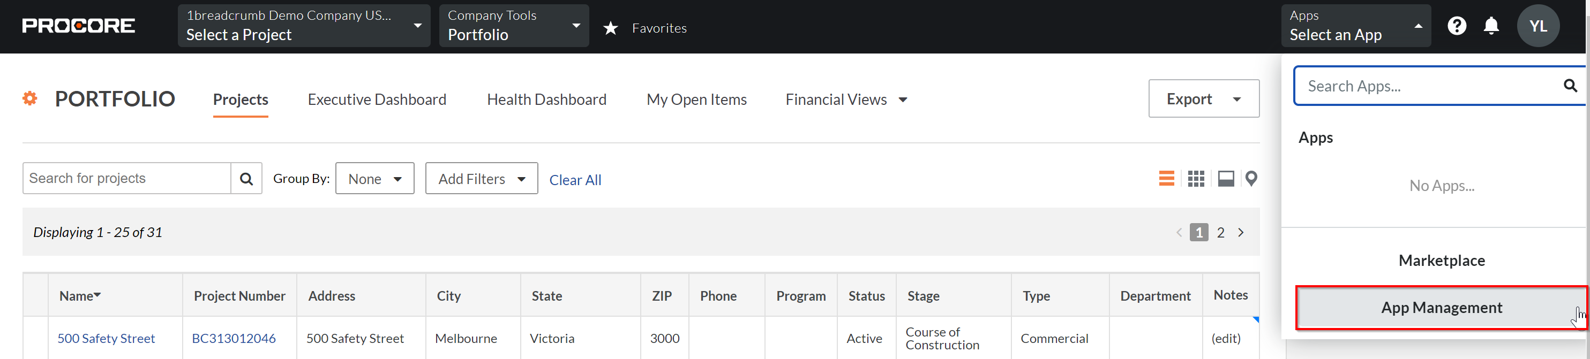Screen dimensions: 1590x359
Task: Open the Help question mark icon
Action: pyautogui.click(x=1457, y=26)
